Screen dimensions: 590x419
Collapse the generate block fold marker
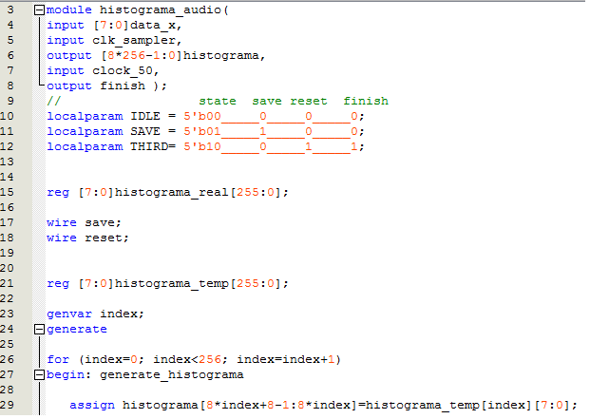pos(39,330)
